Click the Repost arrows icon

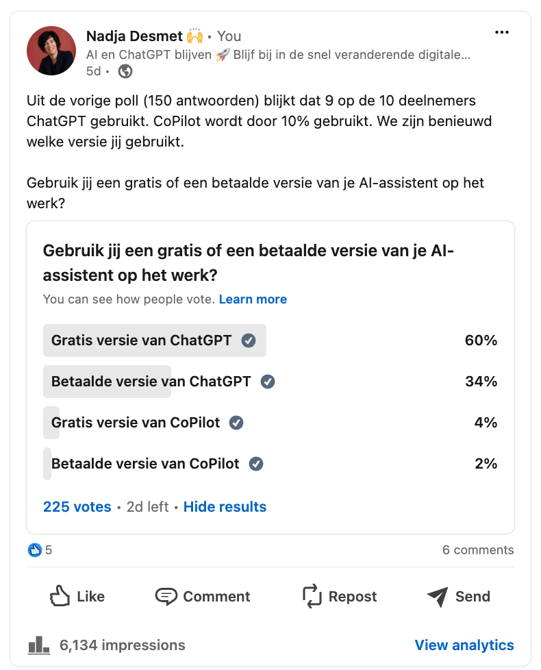[x=312, y=595]
